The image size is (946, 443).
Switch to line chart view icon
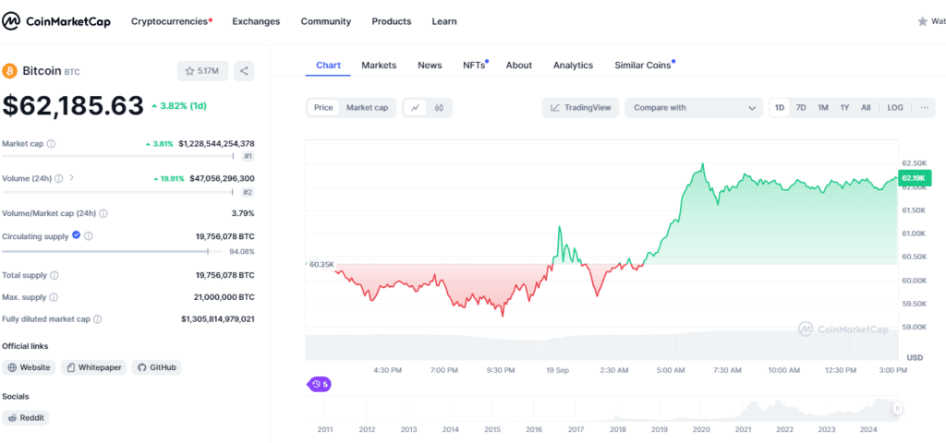pos(415,108)
